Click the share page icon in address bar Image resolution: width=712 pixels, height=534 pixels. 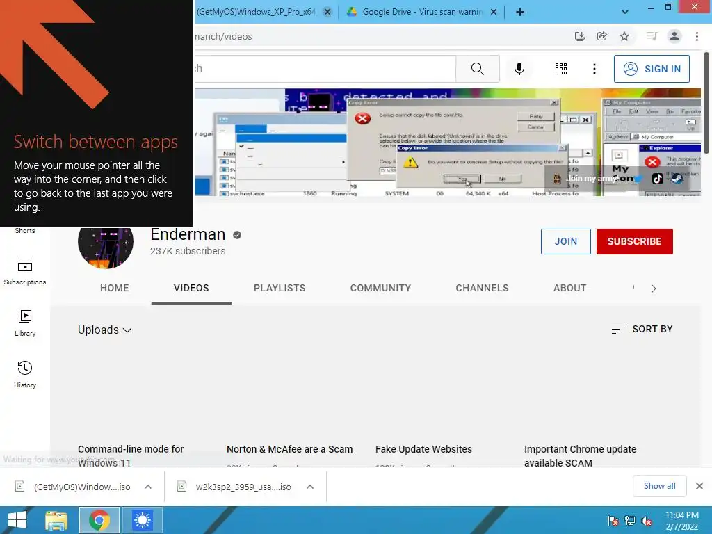coord(602,36)
